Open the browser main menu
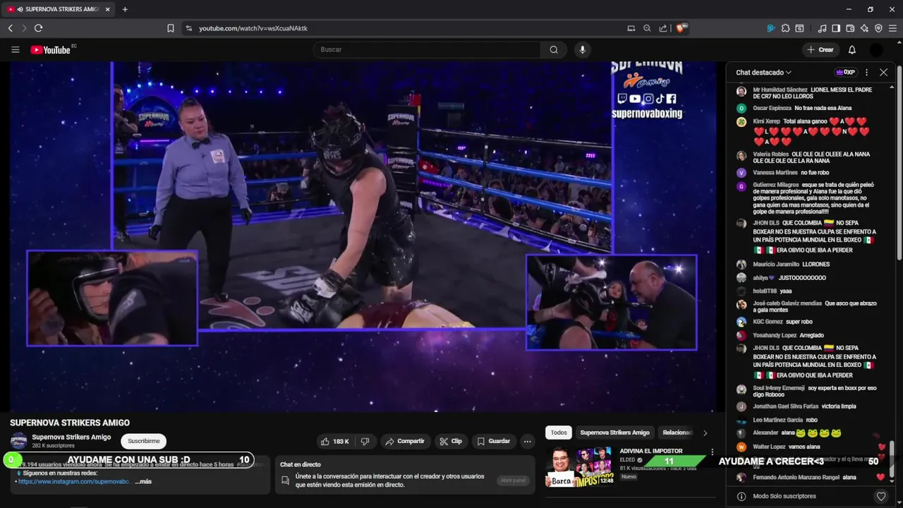This screenshot has height=508, width=903. click(x=892, y=28)
